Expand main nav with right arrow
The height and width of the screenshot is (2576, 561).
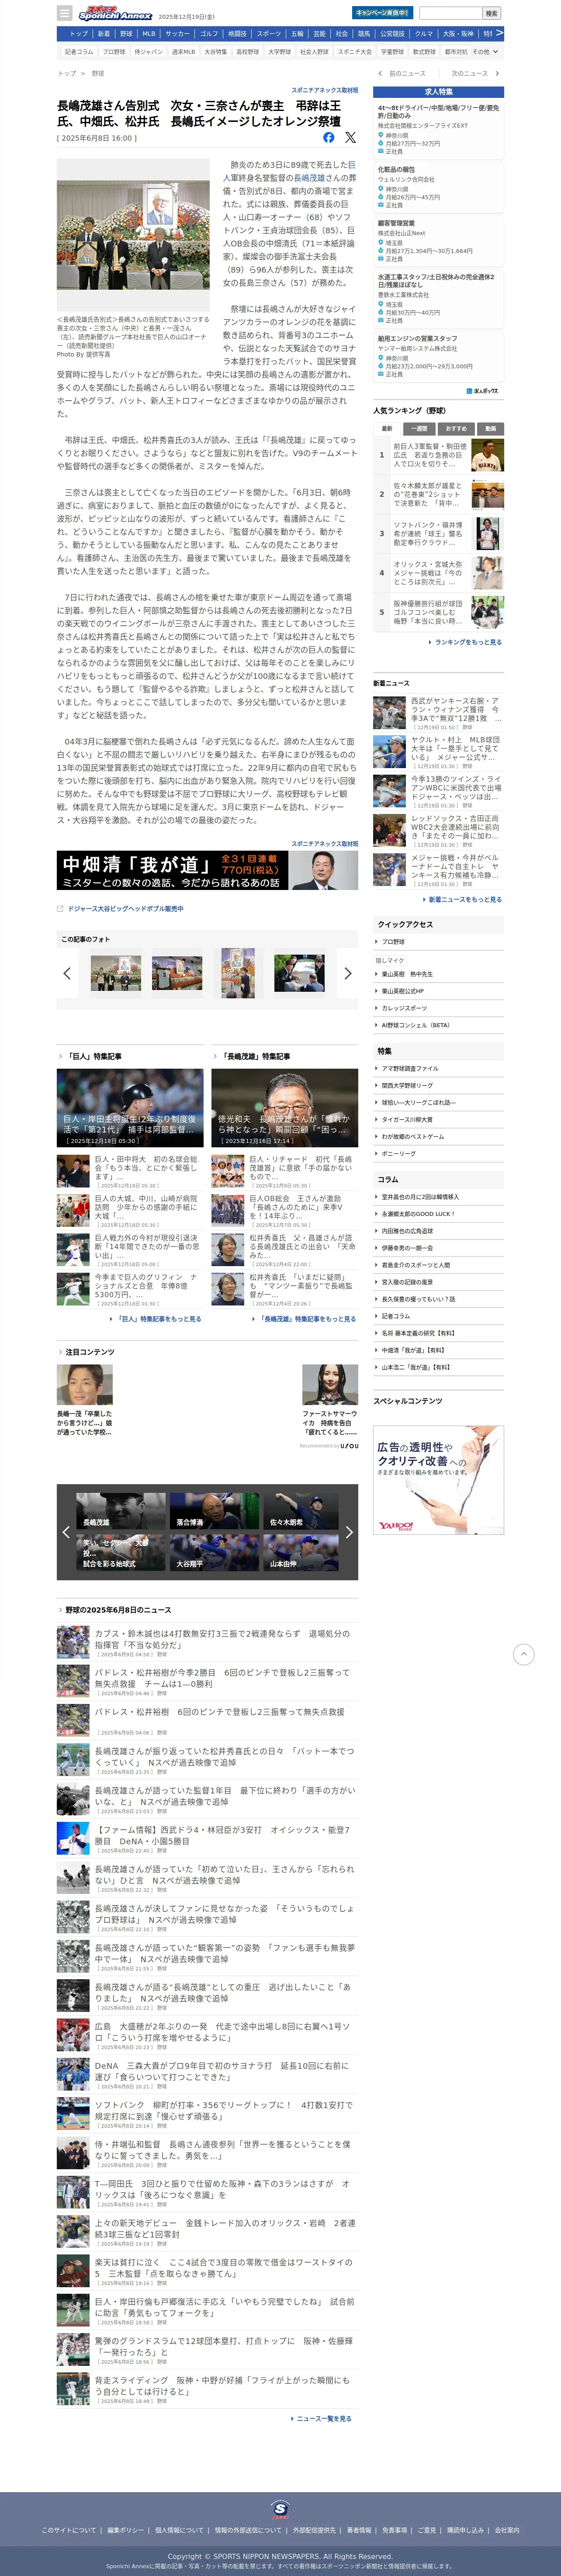499,33
